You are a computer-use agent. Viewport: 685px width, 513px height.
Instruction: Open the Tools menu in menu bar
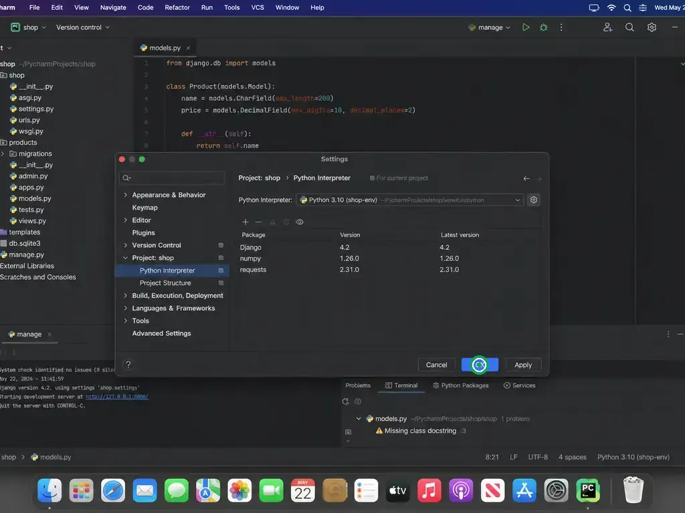pos(231,7)
